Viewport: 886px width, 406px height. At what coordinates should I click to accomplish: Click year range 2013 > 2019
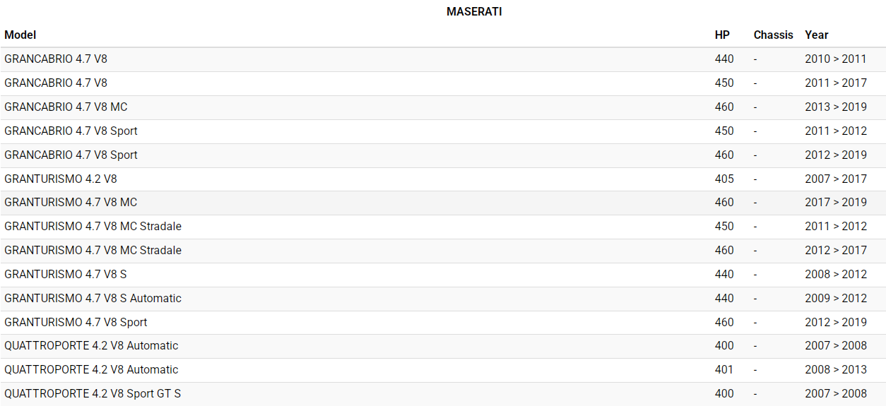(x=835, y=107)
